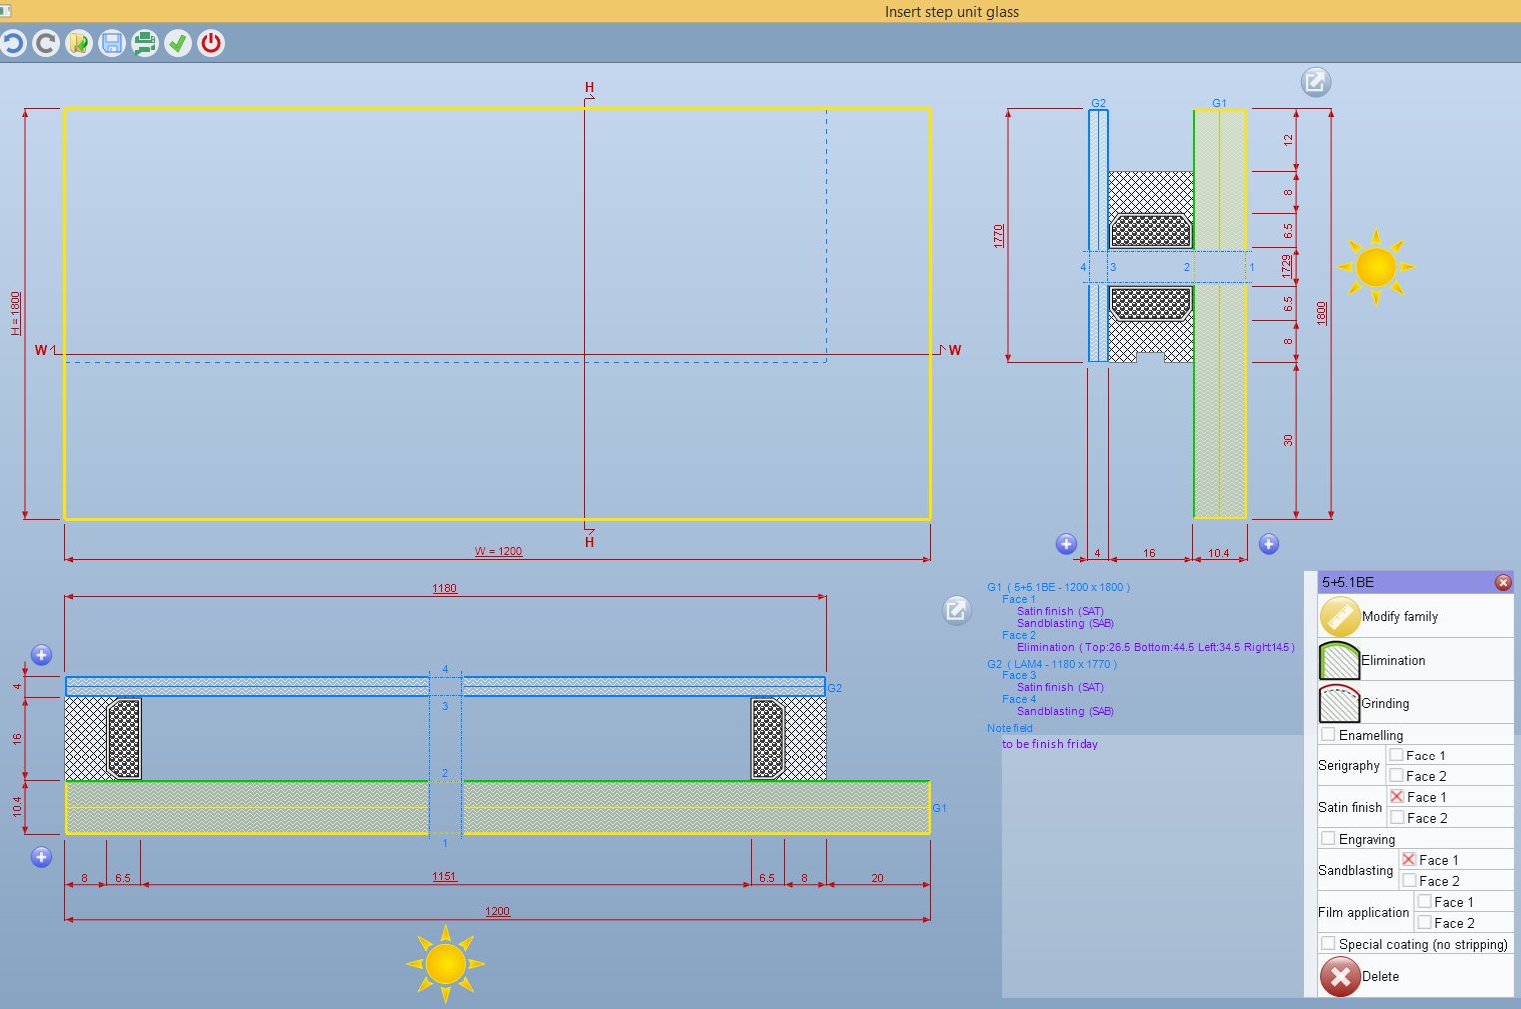
Task: Click the 1151 dimension value
Action: click(x=445, y=876)
